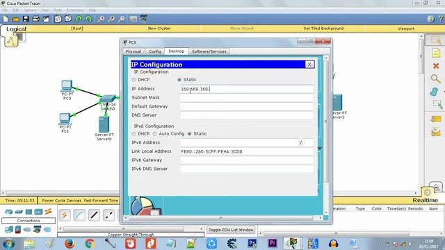Save the network with floppy icon
Image resolution: width=445 pixels, height=250 pixels.
pyautogui.click(x=26, y=19)
